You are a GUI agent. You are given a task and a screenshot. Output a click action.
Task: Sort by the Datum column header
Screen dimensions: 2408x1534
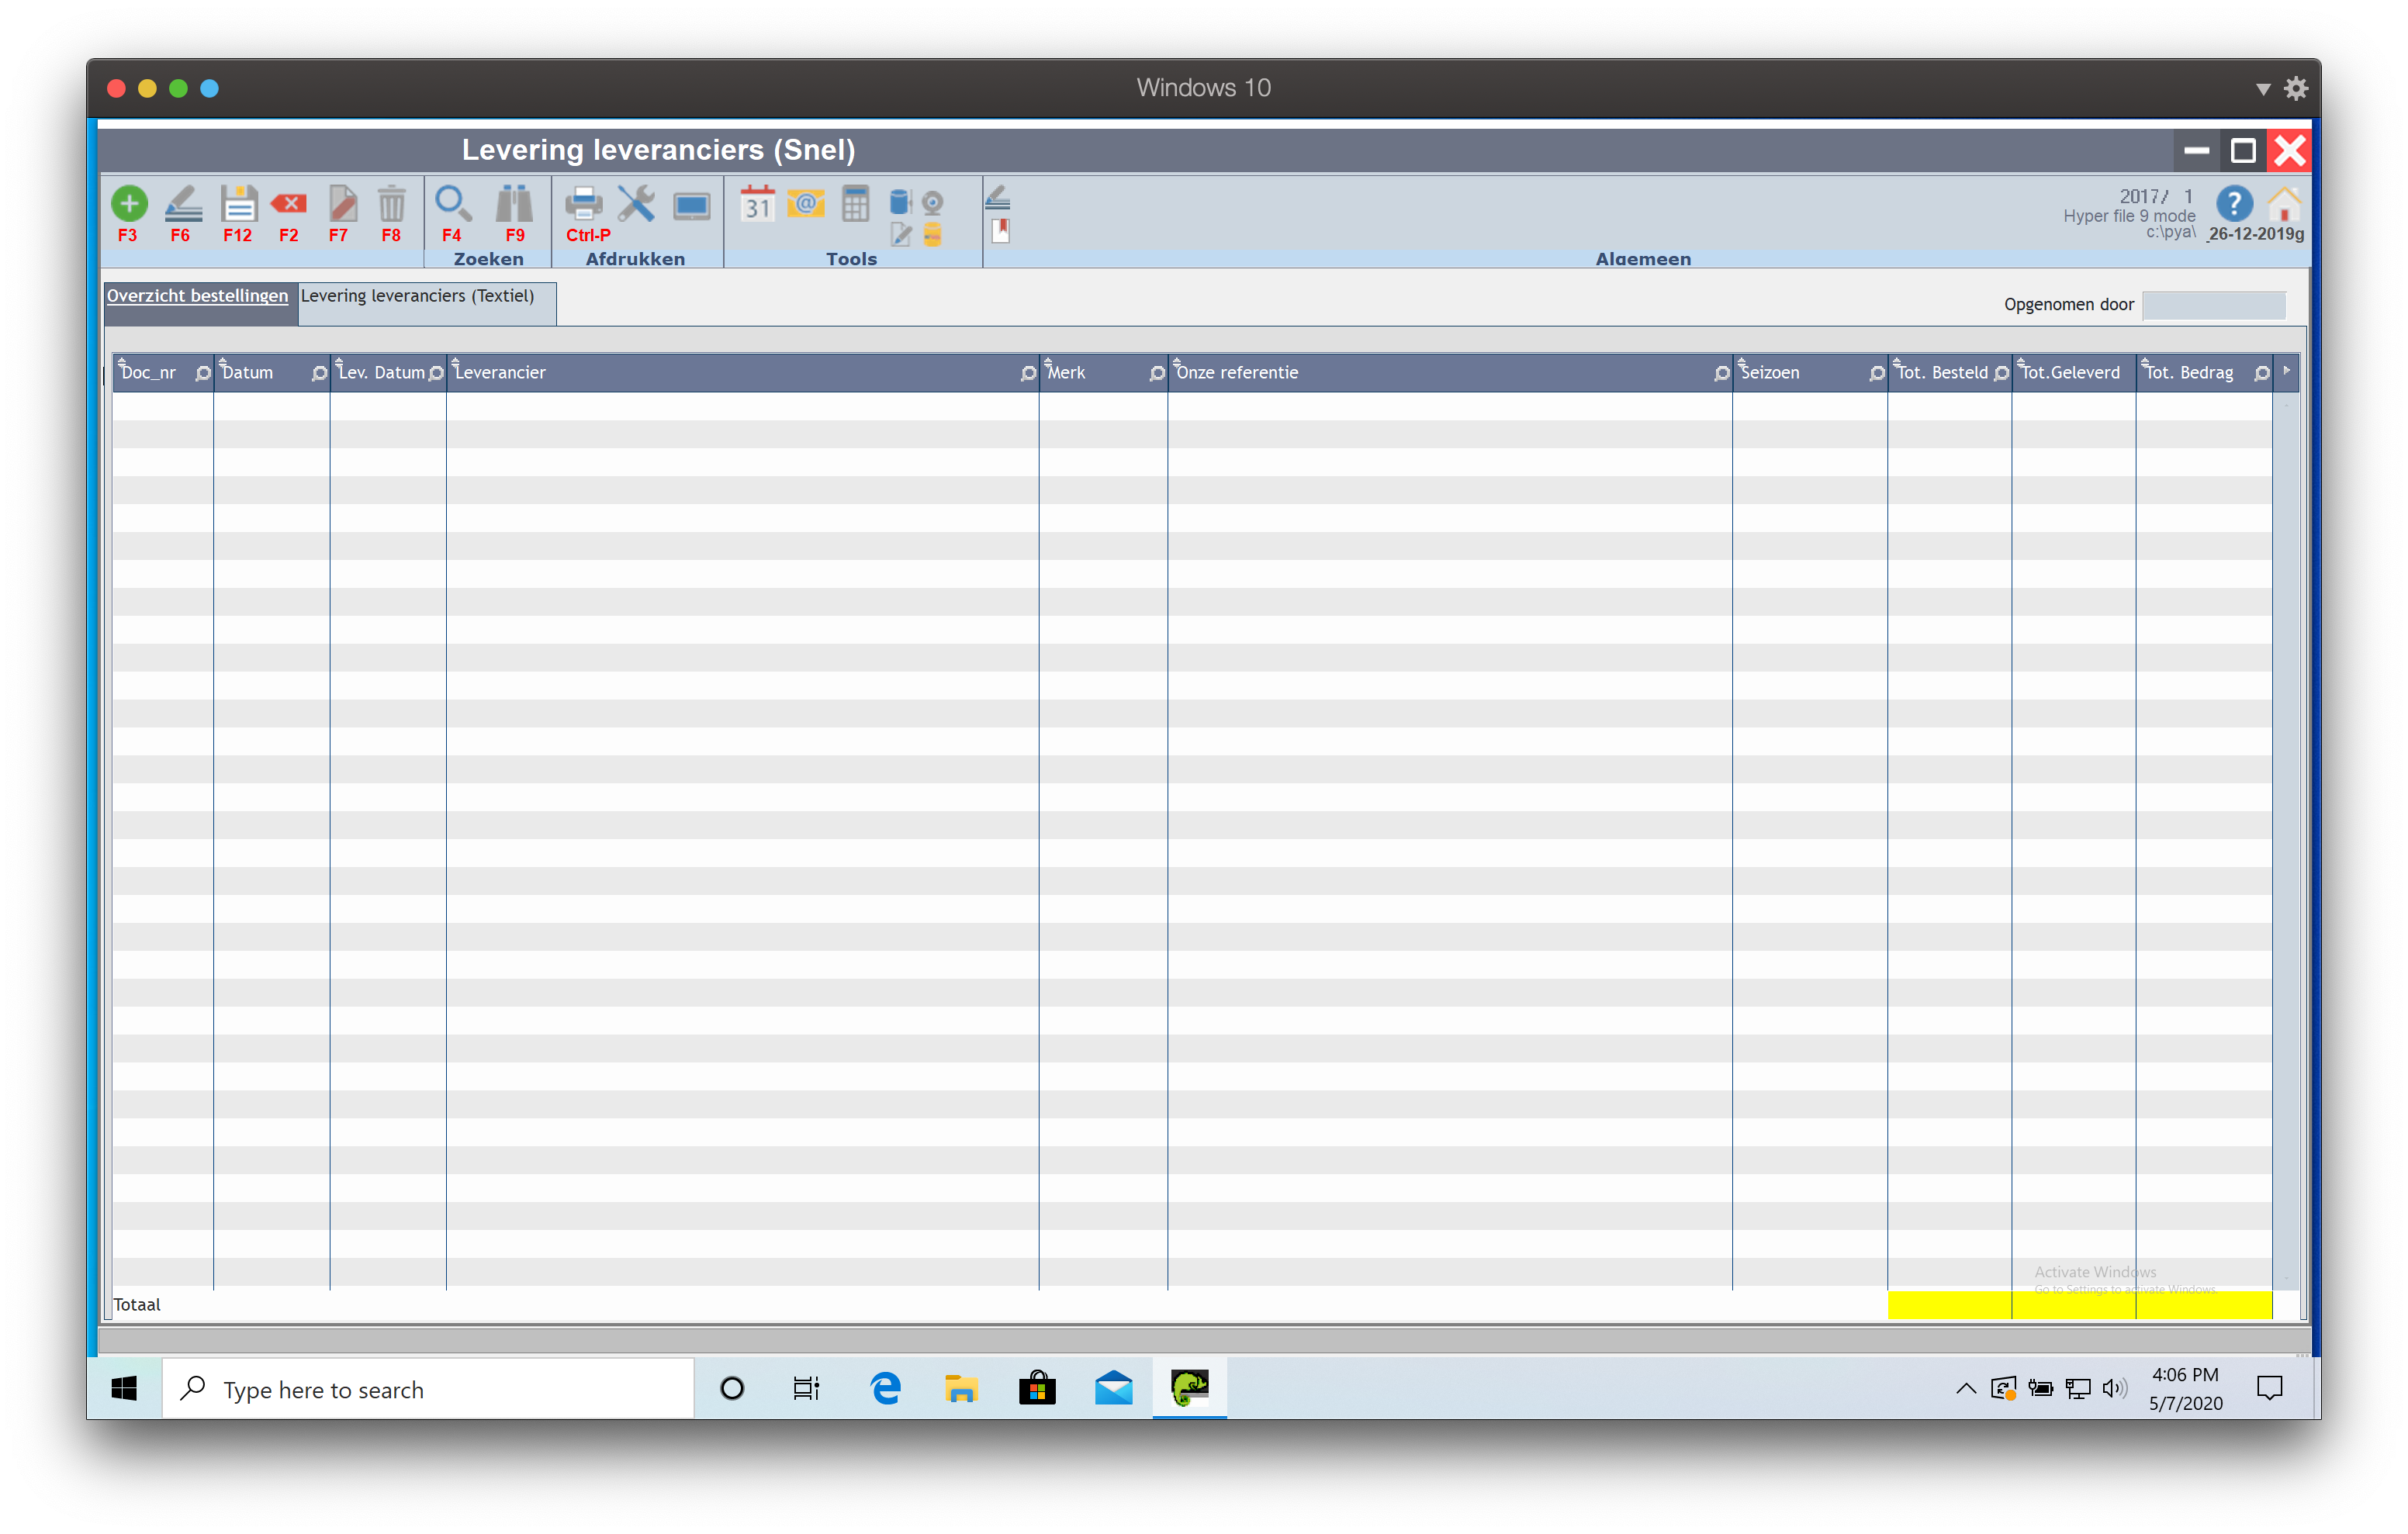pos(248,373)
